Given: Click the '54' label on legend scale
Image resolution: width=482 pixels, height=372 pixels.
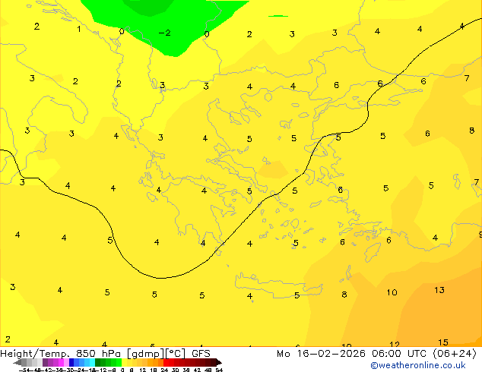Looking at the screenshot, I should pyautogui.click(x=219, y=370).
